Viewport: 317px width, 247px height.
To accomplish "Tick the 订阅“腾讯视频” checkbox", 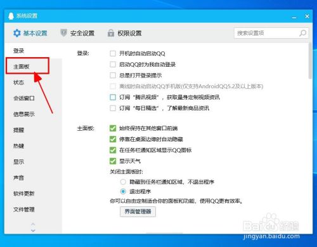I will [x=113, y=97].
